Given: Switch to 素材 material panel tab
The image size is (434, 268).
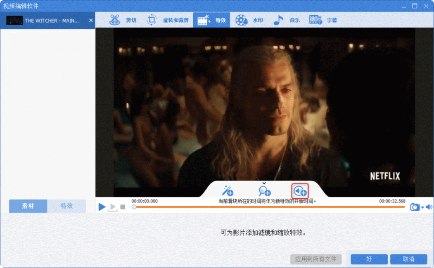Looking at the screenshot, I should (x=28, y=206).
